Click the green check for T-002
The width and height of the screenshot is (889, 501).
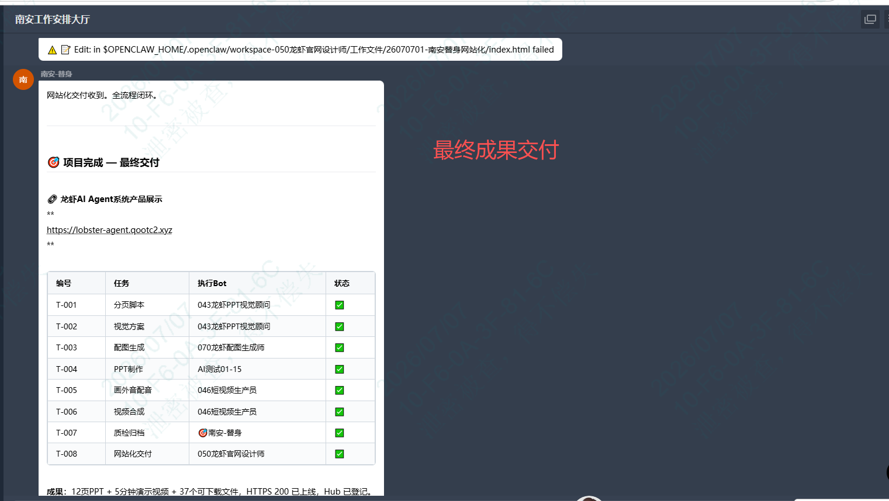click(340, 326)
